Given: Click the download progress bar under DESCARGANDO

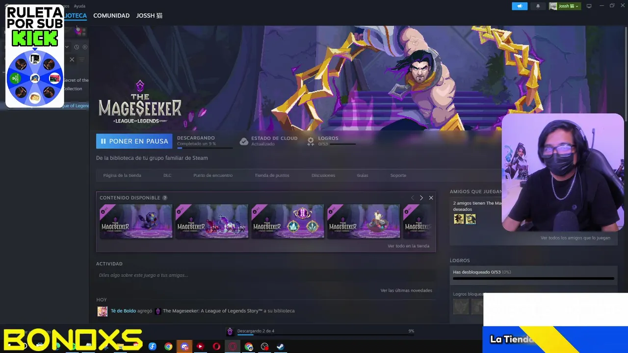Looking at the screenshot, I should pos(205,147).
